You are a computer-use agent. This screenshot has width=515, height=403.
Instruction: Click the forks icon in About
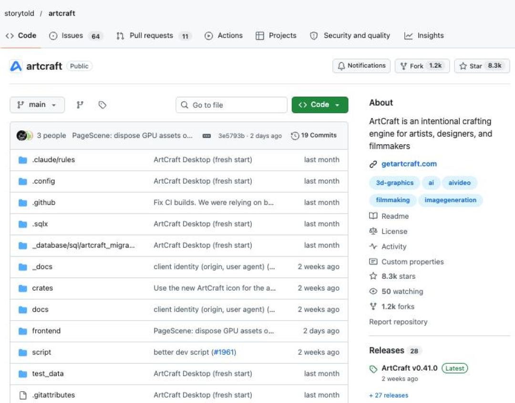pyautogui.click(x=373, y=306)
